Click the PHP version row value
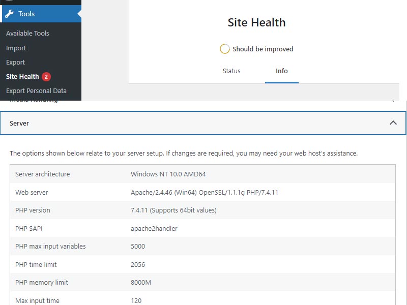 point(173,210)
